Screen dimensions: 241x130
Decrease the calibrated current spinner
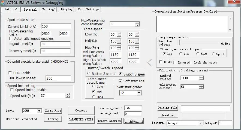(x=201, y=88)
